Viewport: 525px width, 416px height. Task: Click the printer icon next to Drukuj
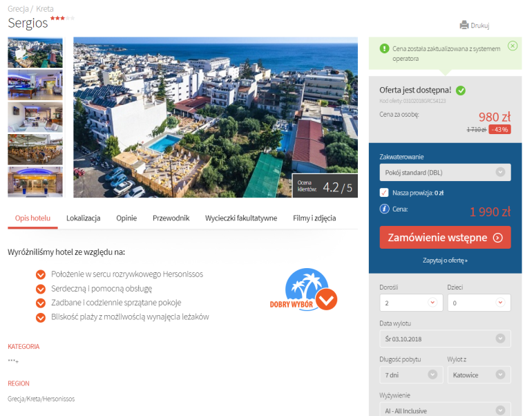(x=464, y=26)
